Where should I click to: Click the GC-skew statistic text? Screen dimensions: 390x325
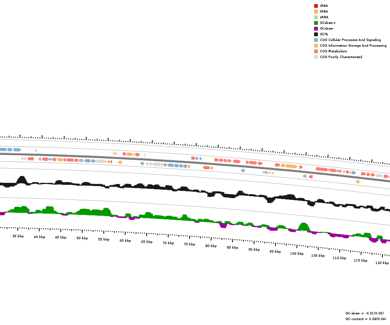(x=364, y=313)
